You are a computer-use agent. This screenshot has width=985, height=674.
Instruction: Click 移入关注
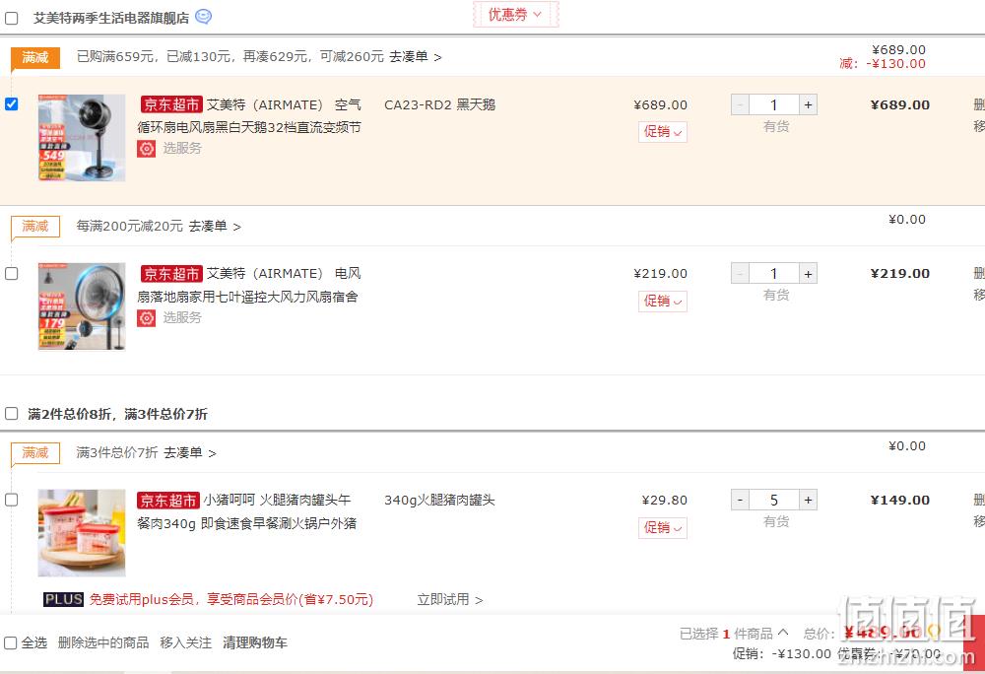pyautogui.click(x=186, y=642)
